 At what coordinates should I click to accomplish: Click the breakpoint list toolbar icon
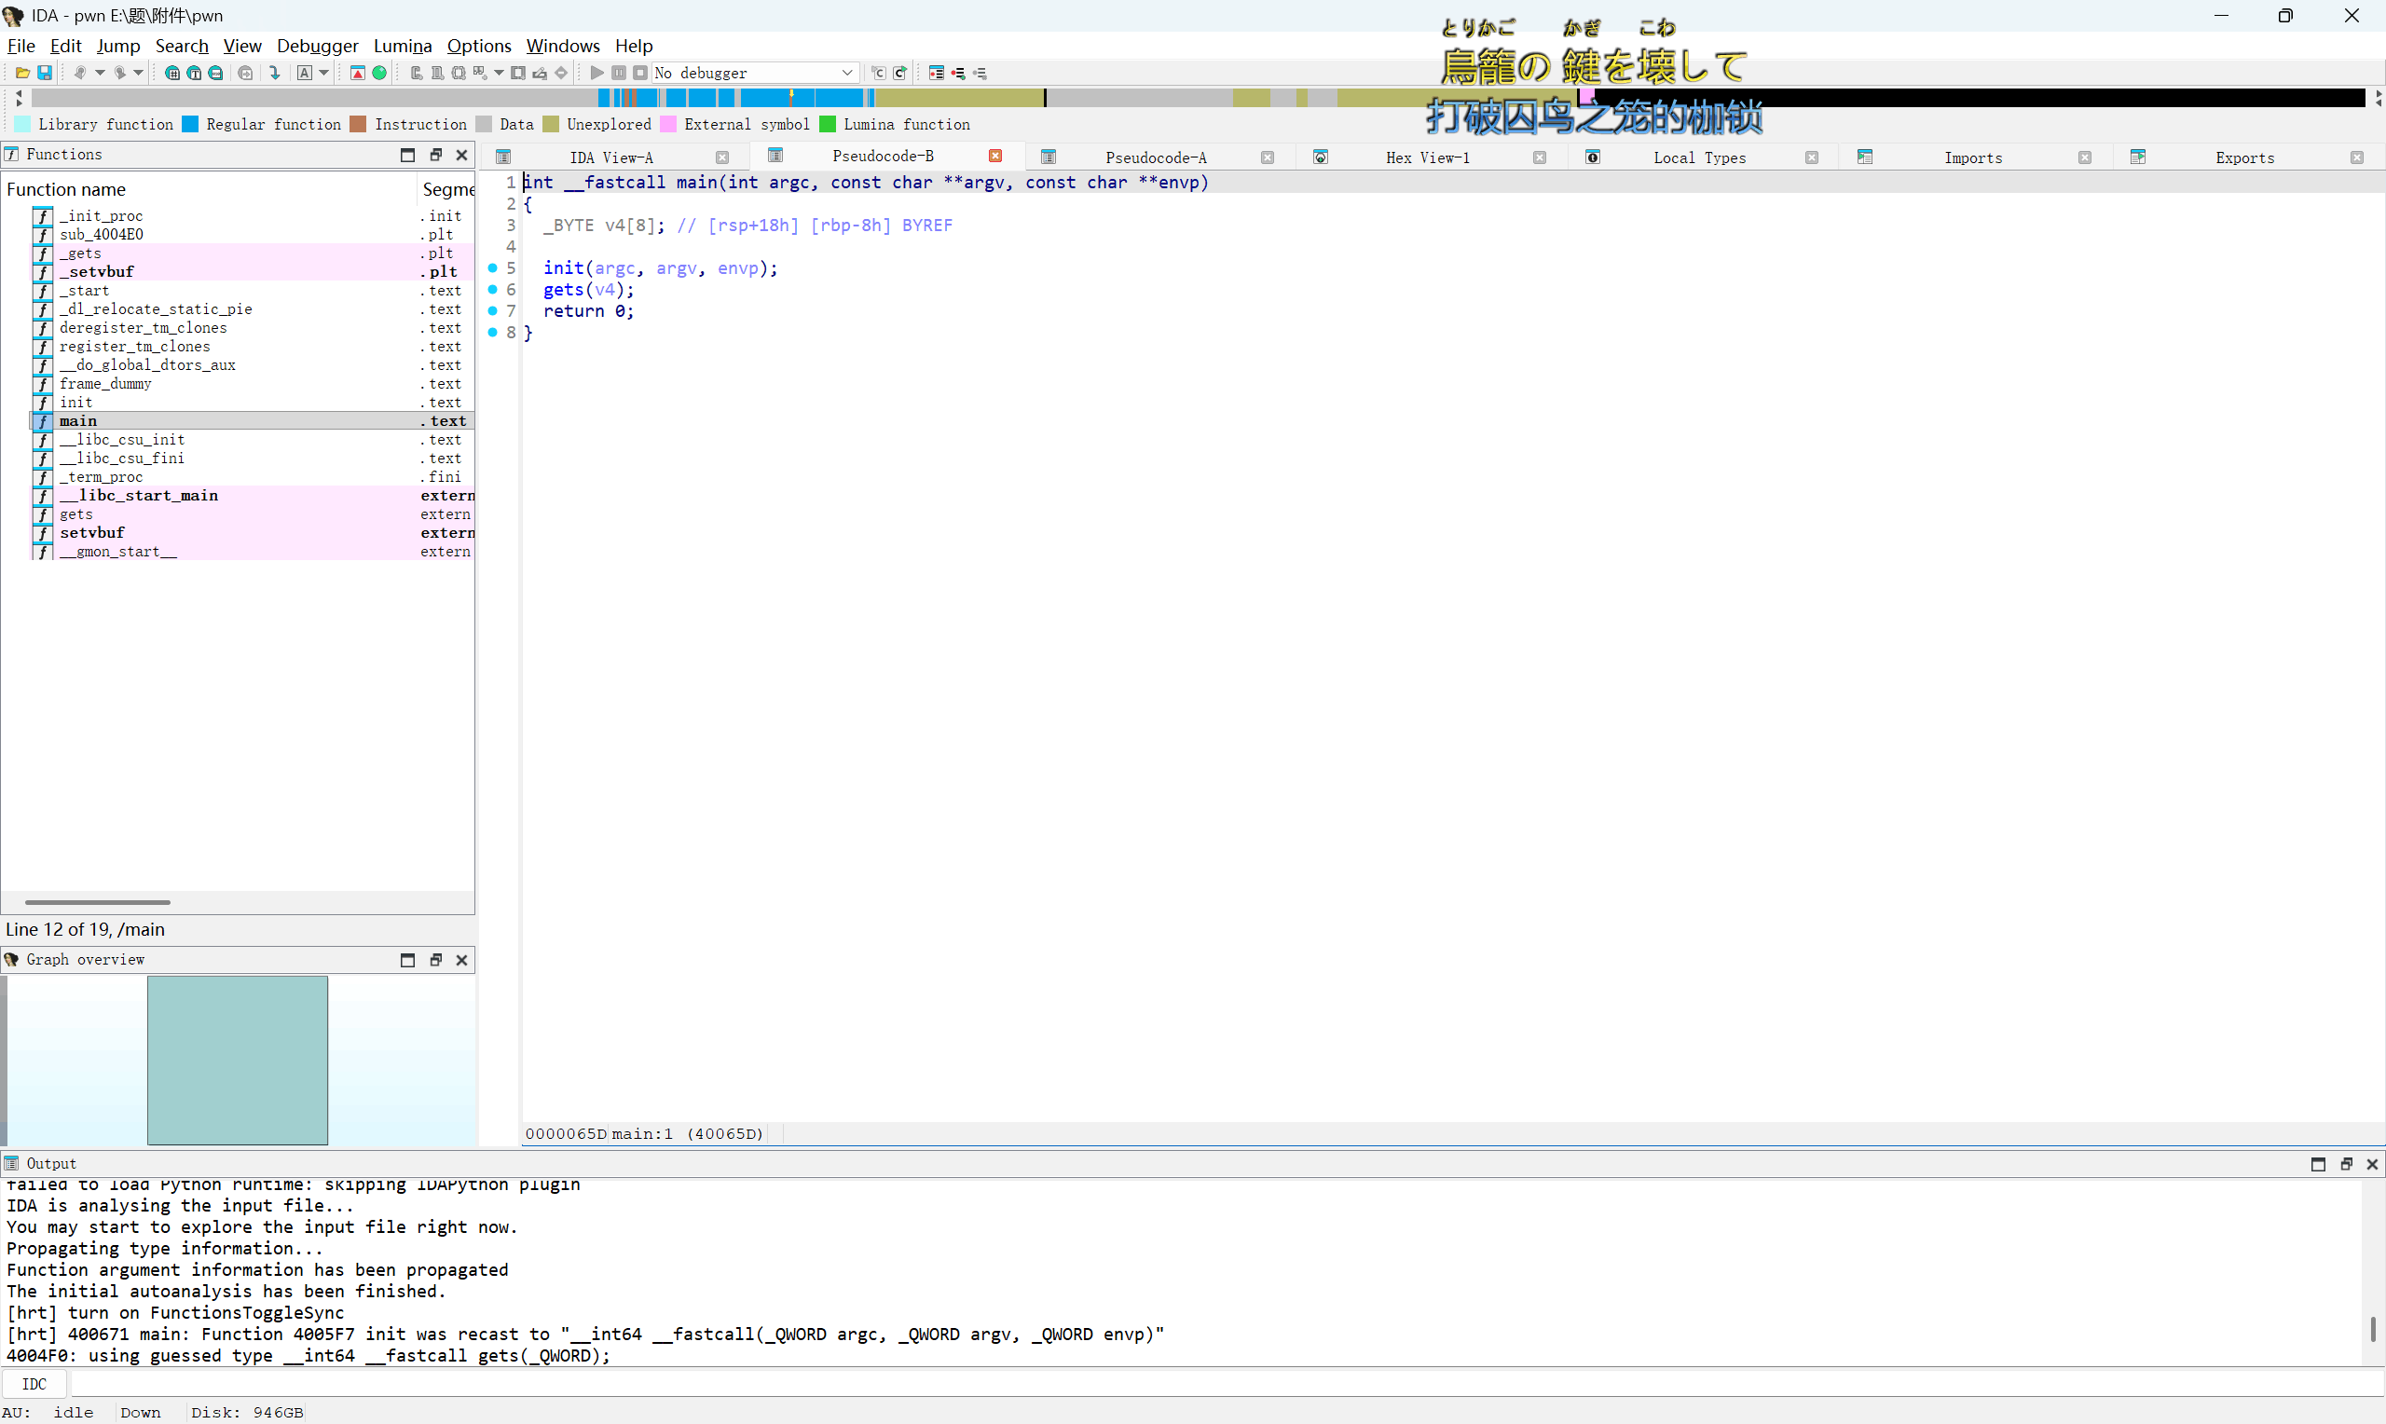(x=937, y=73)
